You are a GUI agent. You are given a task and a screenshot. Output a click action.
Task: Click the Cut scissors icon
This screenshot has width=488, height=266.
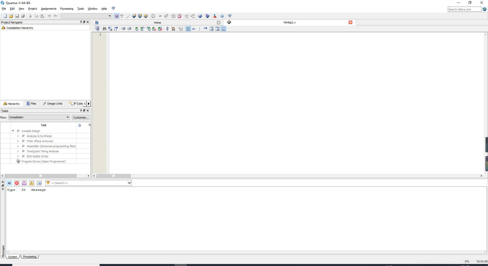click(x=30, y=16)
